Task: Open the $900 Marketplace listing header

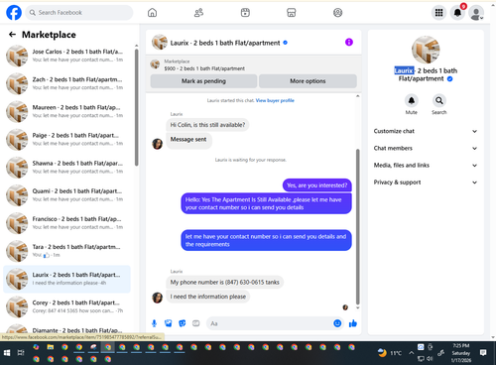Action: click(254, 64)
